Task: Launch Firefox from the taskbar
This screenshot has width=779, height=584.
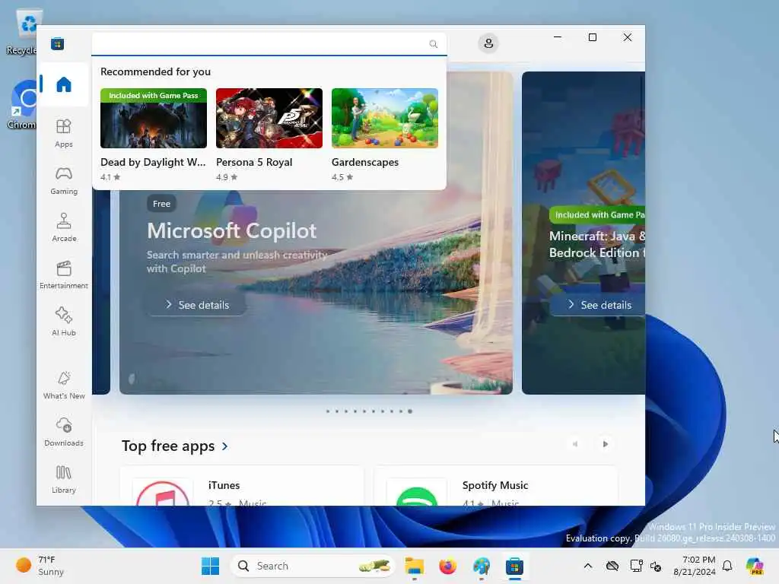Action: pyautogui.click(x=447, y=566)
